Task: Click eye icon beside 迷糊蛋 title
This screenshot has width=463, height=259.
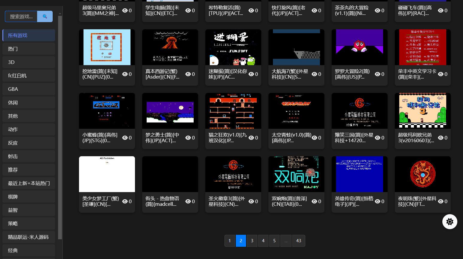Action: [251, 74]
